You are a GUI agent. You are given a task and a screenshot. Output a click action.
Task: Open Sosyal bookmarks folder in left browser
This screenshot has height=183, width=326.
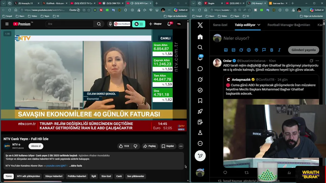7,16
